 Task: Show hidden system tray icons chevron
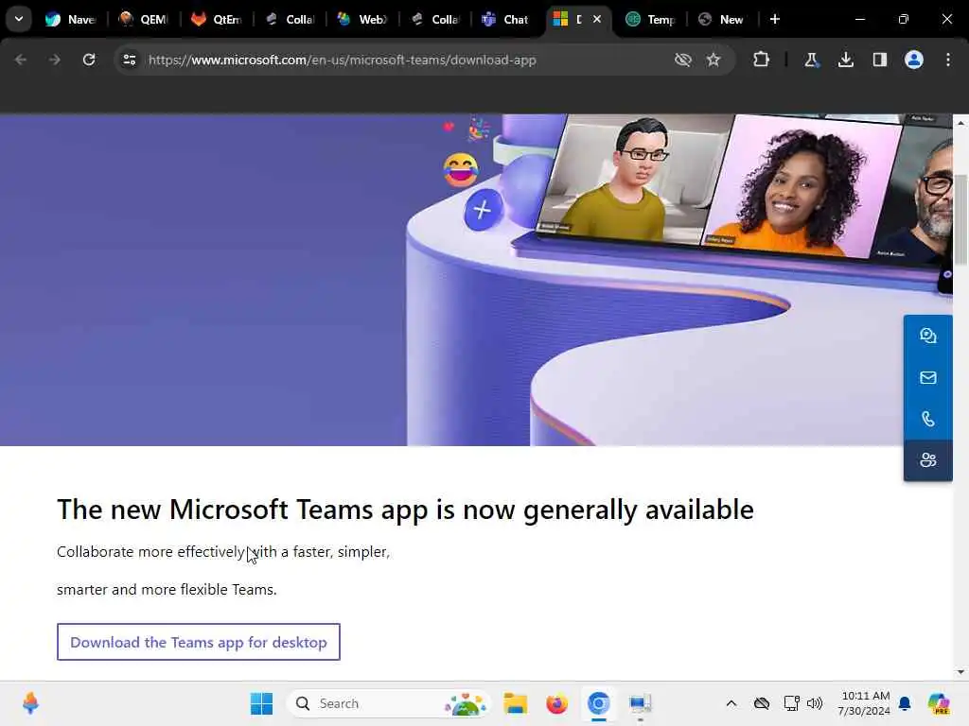click(x=731, y=703)
